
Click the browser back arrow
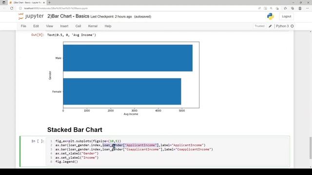click(4, 8)
